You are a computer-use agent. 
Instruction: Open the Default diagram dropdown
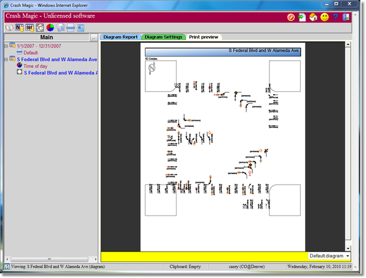point(348,256)
